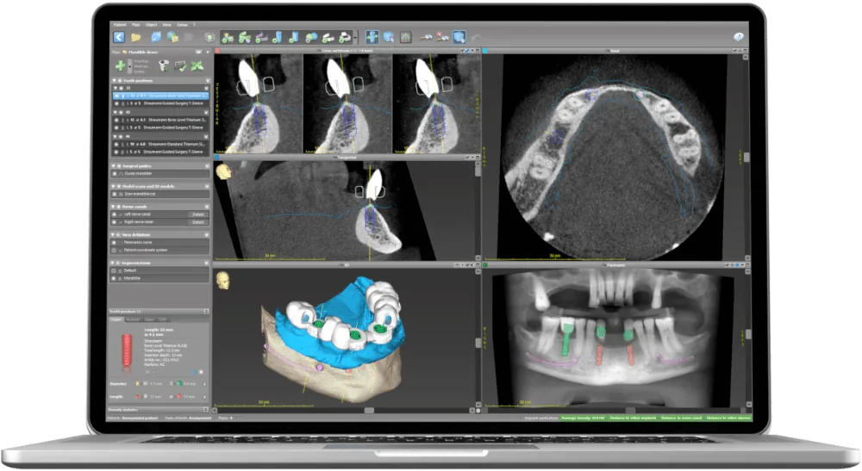
Task: Select the Mandible segmentation option
Action: [x=115, y=278]
